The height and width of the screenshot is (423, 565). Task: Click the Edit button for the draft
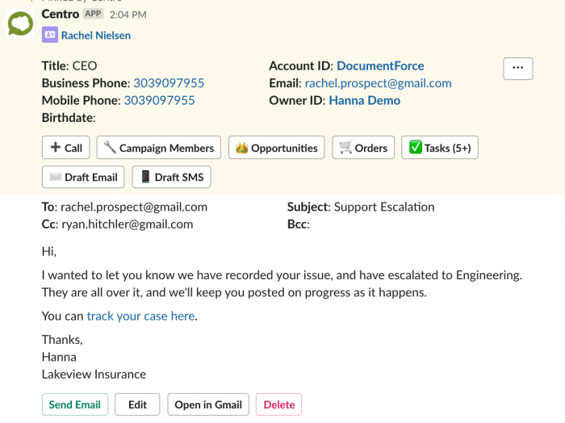(137, 404)
